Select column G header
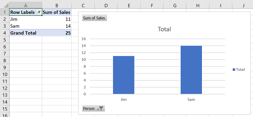The image size is (253, 117). [x=175, y=5]
